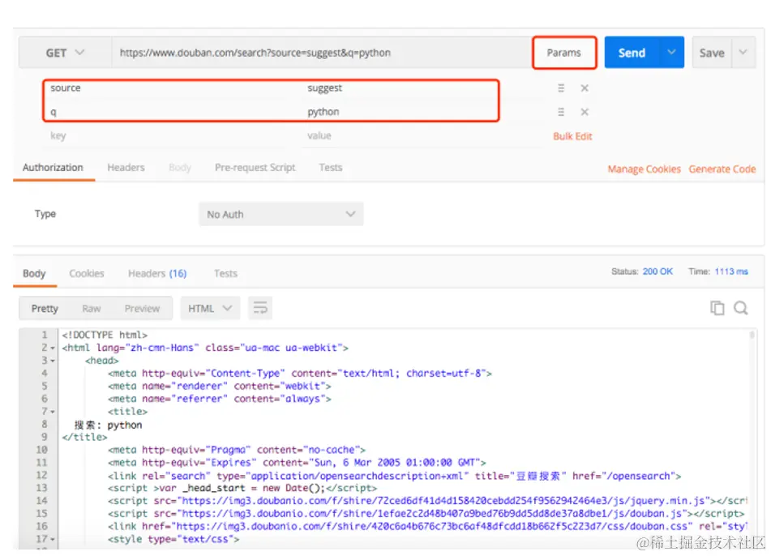Click the empty value placeholder field
Screen dimensions: 771x556
423,135
